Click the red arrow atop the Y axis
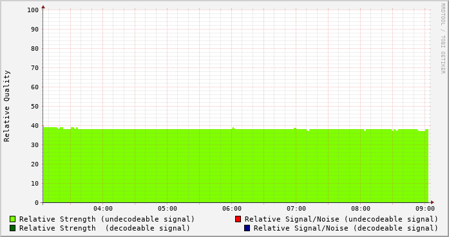This screenshot has width=449, height=237. point(43,7)
